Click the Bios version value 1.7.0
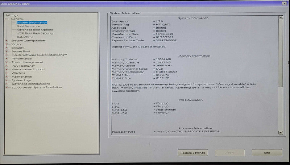Screen dimensions: 290x165 (x=159, y=21)
